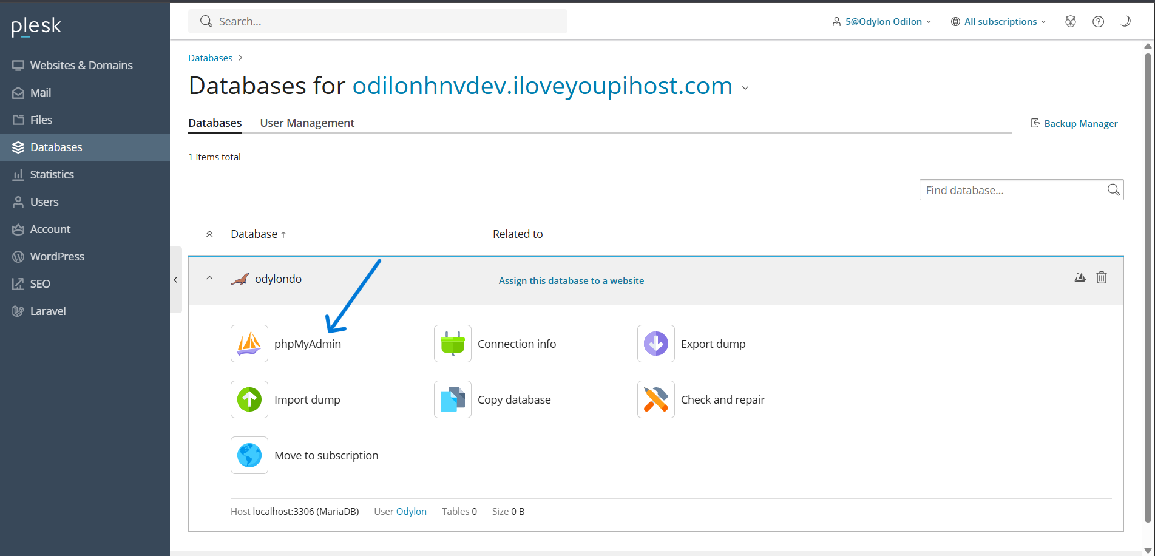
Task: Open the help question mark icon
Action: point(1098,22)
